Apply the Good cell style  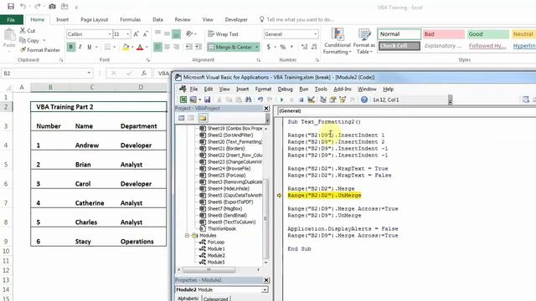point(488,34)
